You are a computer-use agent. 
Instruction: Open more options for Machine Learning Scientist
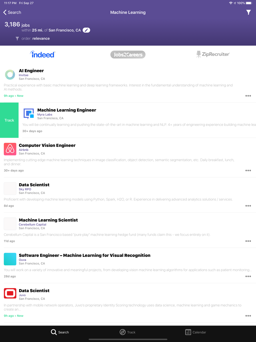(248, 241)
